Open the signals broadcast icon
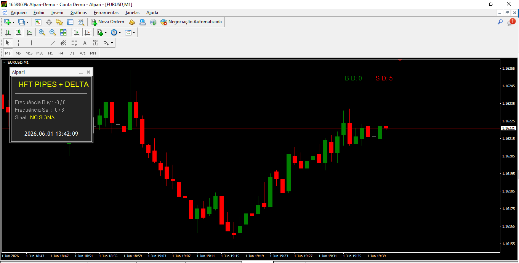This screenshot has width=519, height=263. pyautogui.click(x=153, y=22)
